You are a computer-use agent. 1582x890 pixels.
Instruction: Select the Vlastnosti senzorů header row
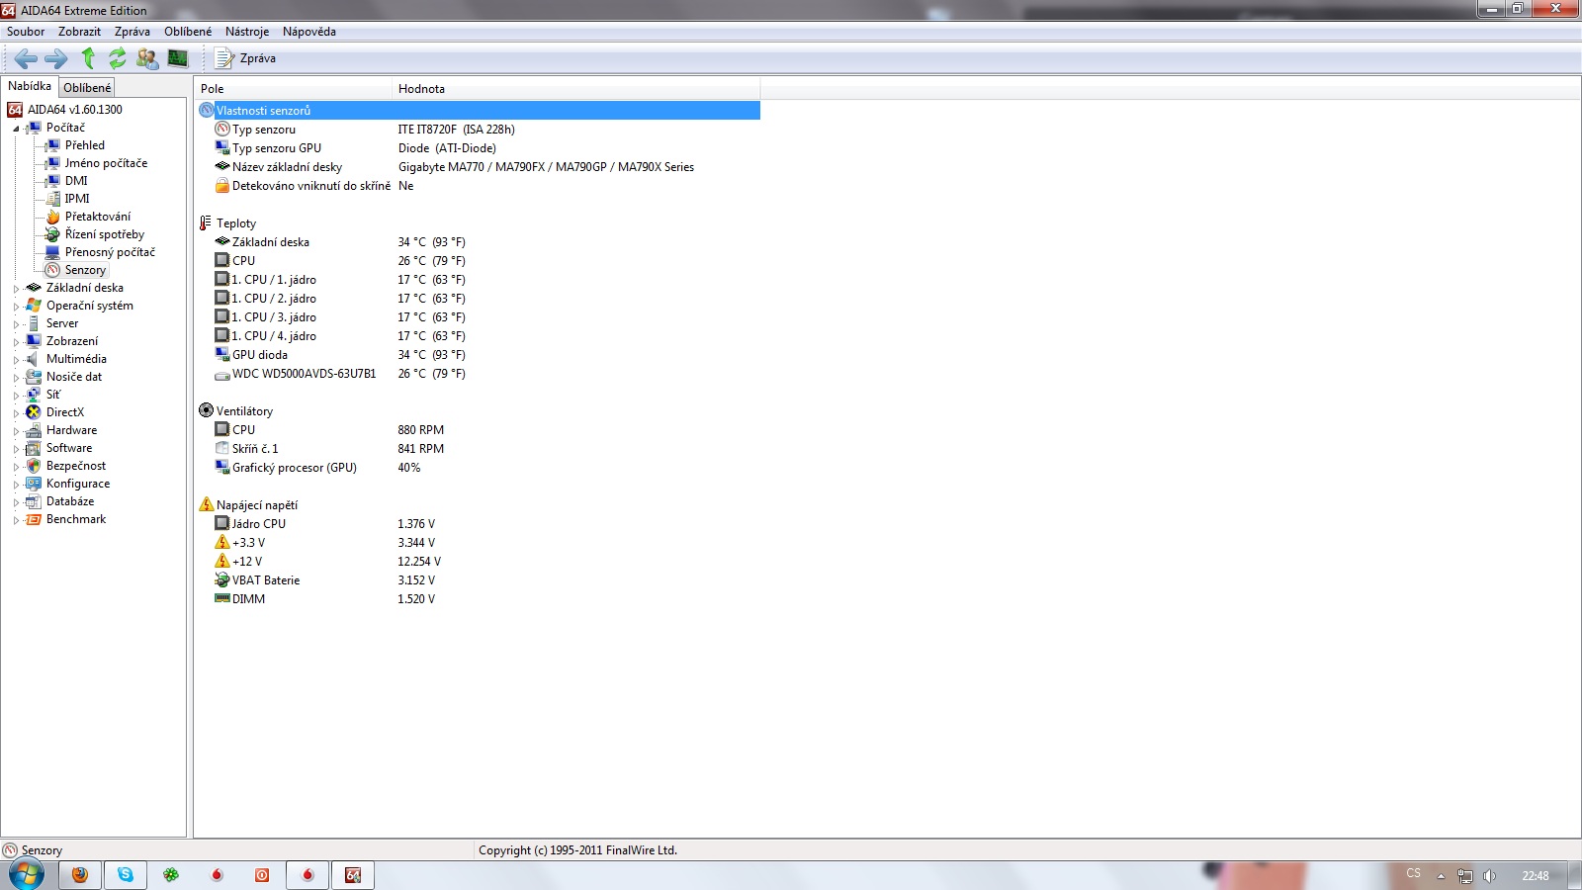[x=479, y=111]
